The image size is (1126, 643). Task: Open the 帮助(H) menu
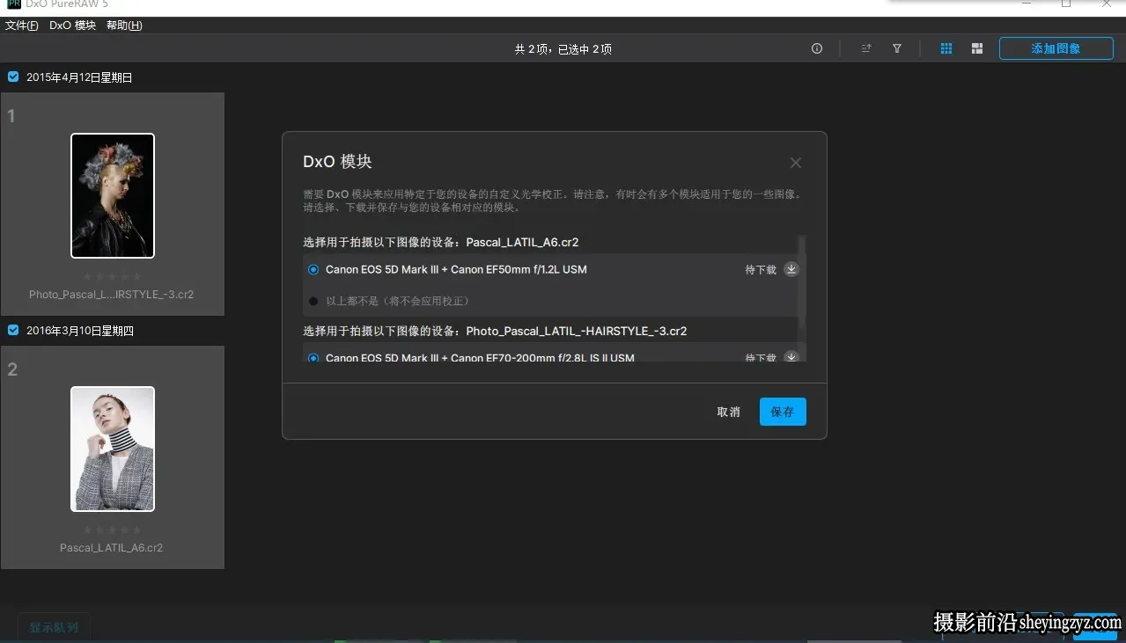tap(124, 26)
